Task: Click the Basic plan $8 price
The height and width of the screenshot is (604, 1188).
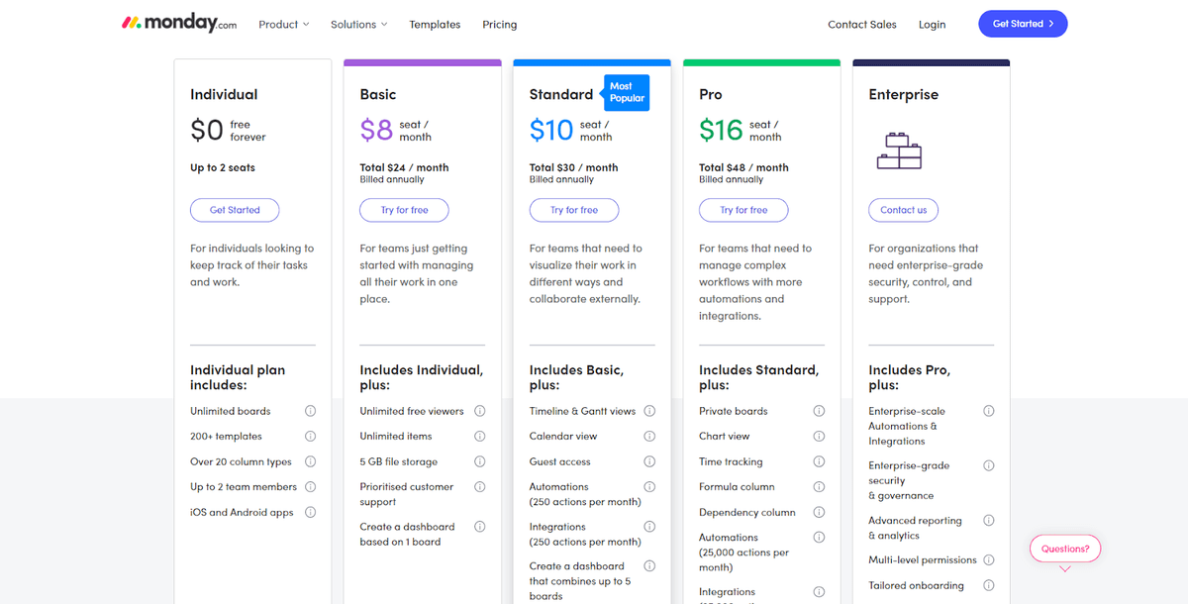Action: pos(376,131)
